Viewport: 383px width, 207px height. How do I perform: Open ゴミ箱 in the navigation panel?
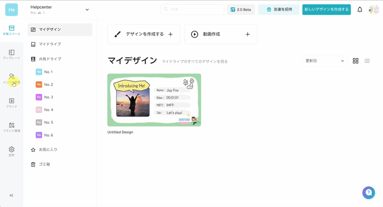pos(44,164)
